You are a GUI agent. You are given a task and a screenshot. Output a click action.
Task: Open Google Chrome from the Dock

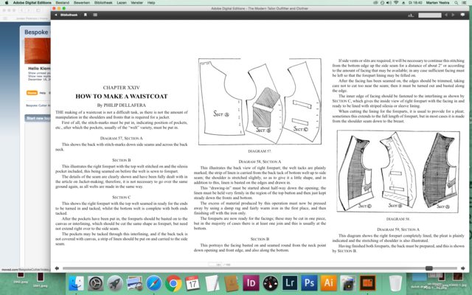(173, 283)
